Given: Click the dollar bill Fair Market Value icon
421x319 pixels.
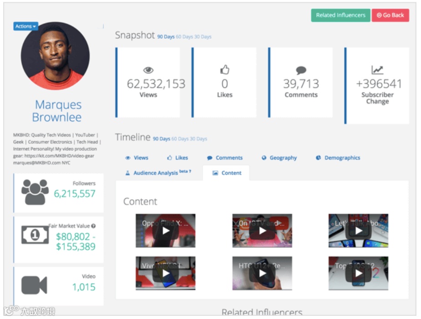Looking at the screenshot, I should pyautogui.click(x=35, y=235).
